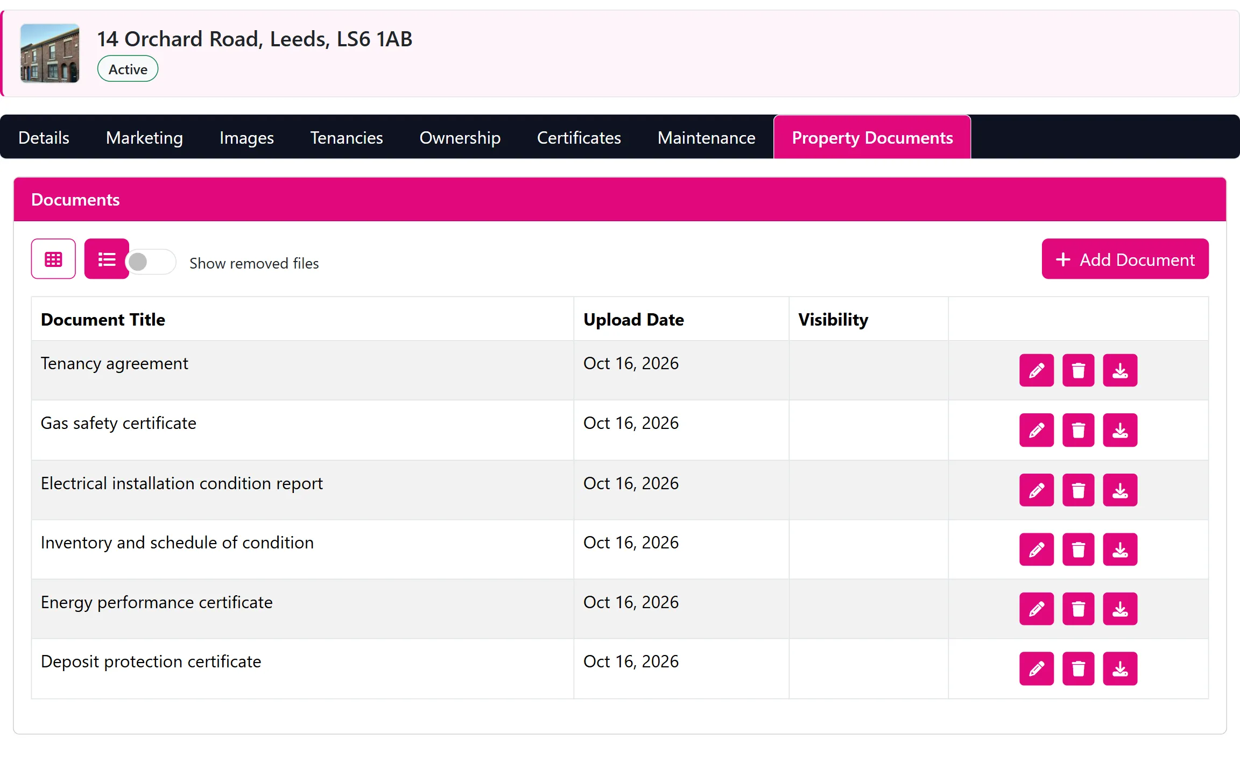
Task: Click the property thumbnail photo
Action: 50,53
